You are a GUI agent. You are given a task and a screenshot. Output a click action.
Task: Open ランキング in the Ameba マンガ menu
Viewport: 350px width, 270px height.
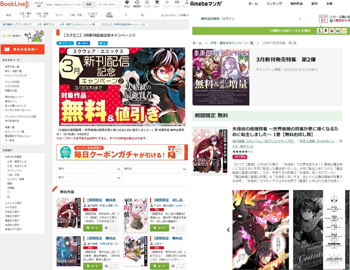274,3
